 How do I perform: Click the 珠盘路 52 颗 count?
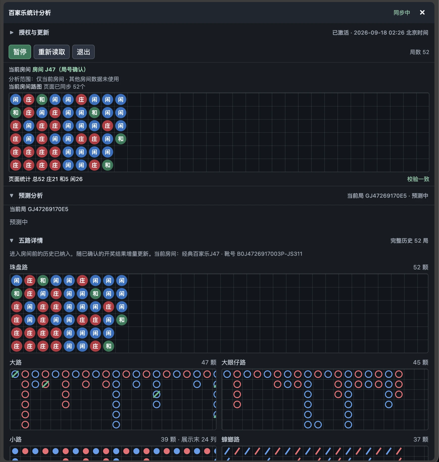pos(421,267)
